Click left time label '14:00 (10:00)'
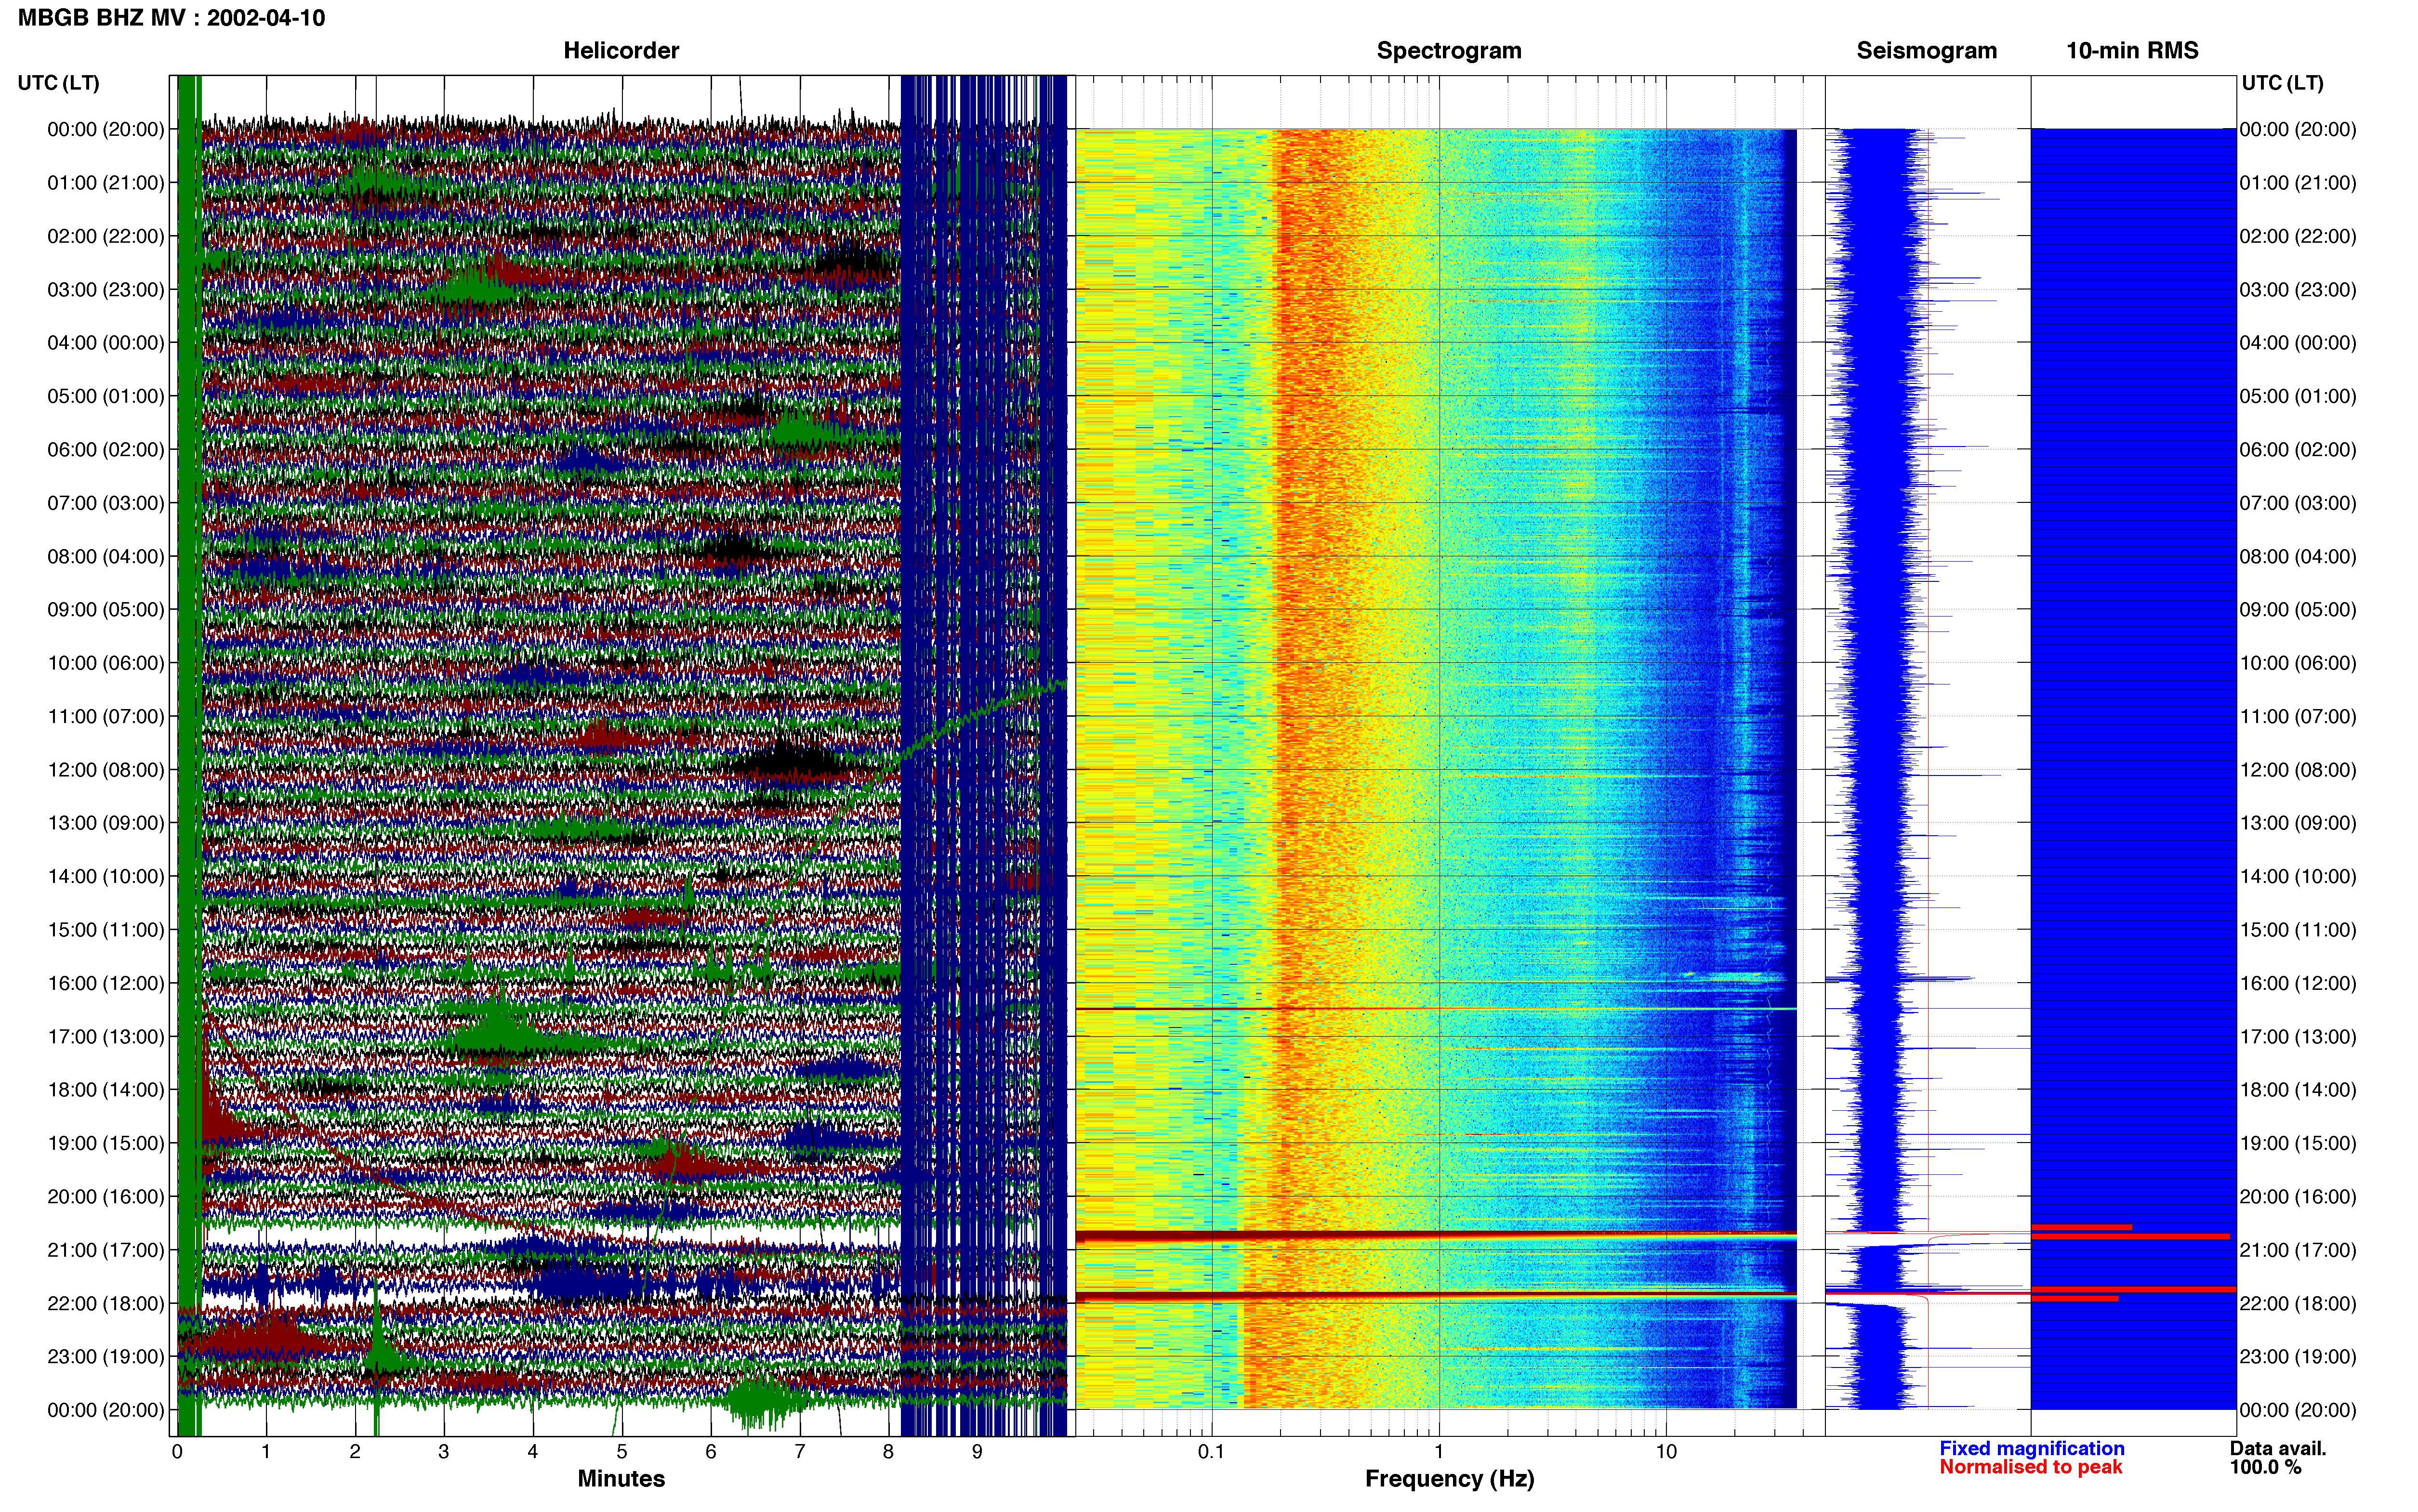2418x1512 pixels. 106,876
